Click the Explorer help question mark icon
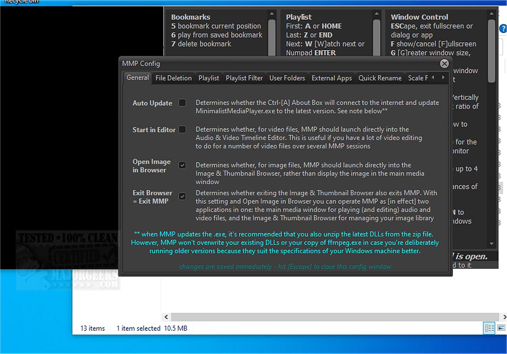This screenshot has width=507, height=354. click(503, 29)
